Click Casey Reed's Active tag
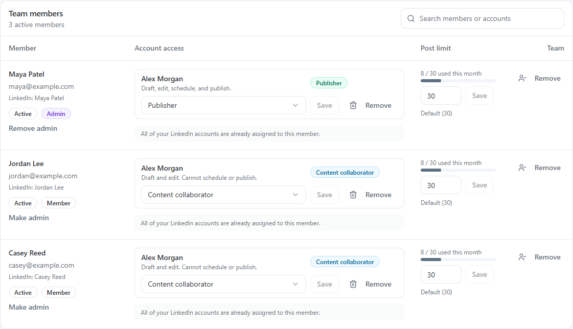This screenshot has height=329, width=573. 22,293
